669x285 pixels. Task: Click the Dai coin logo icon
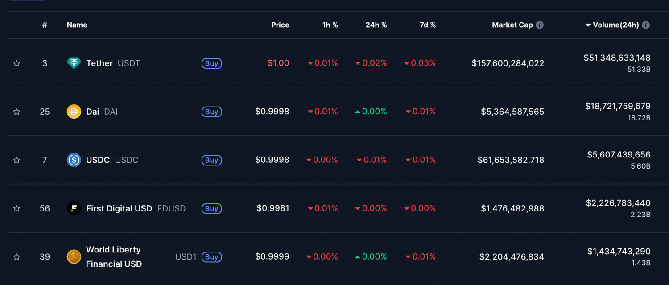coord(74,112)
